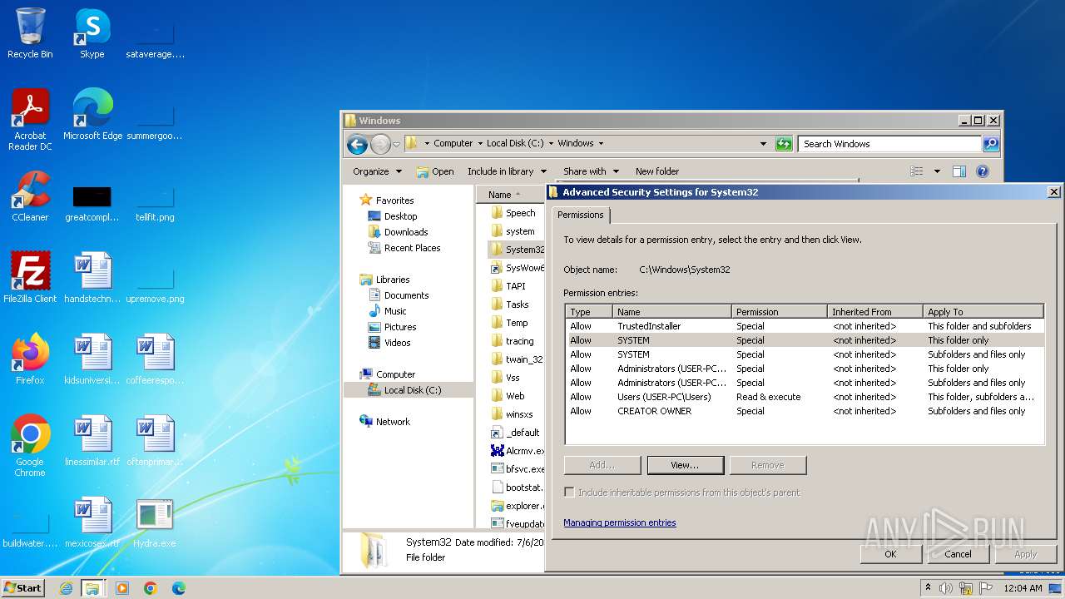This screenshot has height=599, width=1065.
Task: Open Microsoft Edge desktop shortcut
Action: 92,115
